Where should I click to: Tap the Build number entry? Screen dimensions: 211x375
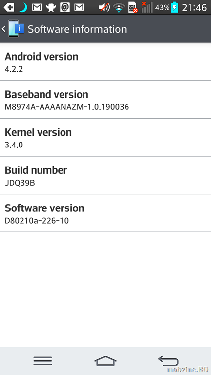click(105, 176)
